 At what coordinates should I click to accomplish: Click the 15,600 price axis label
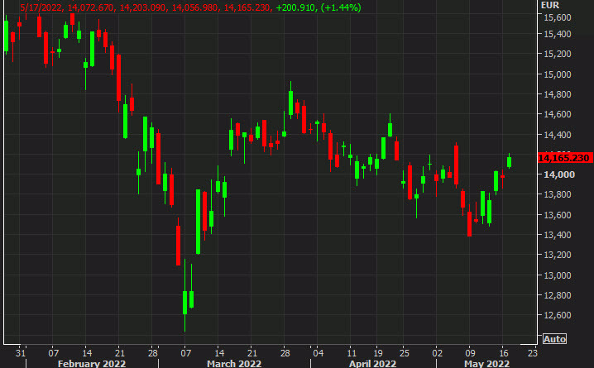558,17
